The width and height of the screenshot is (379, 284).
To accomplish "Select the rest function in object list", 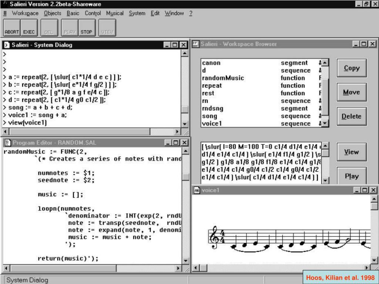I will coord(261,93).
